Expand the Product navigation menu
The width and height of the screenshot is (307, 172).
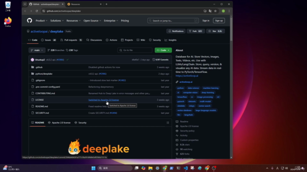(x=41, y=21)
